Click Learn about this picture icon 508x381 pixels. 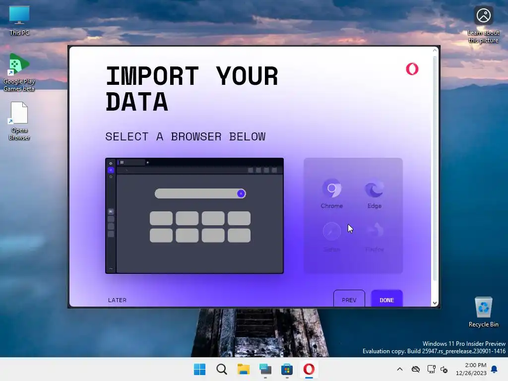483,24
